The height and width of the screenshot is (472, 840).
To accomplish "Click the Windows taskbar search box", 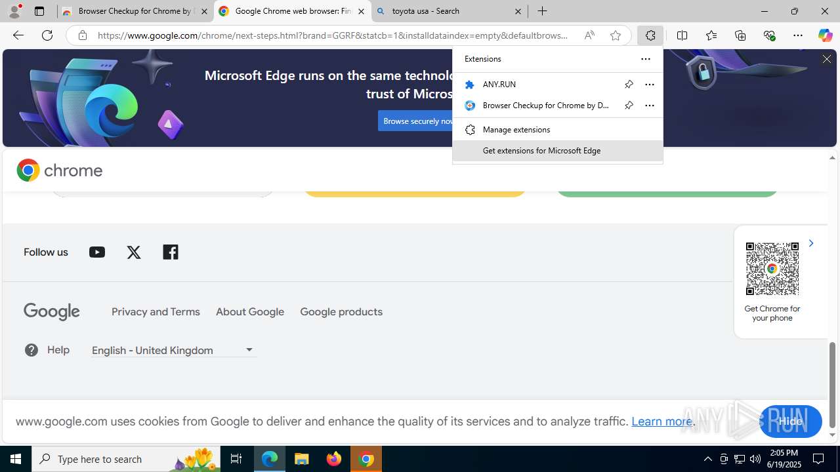I will coord(126,459).
